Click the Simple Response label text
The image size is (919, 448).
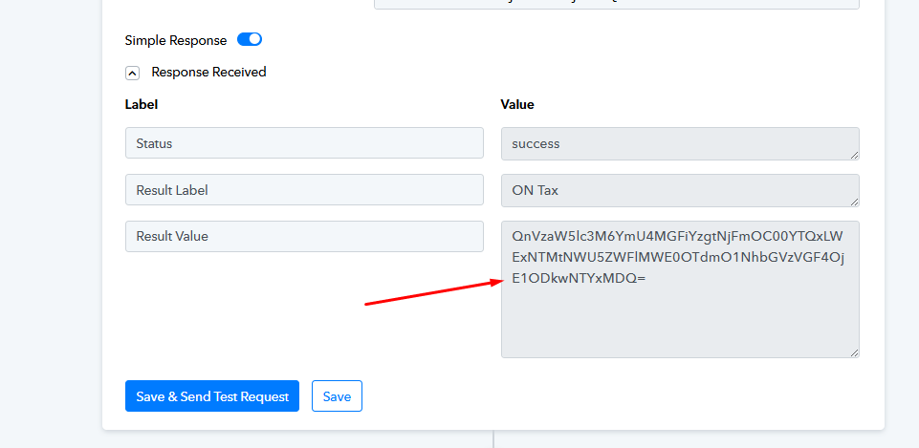(x=176, y=40)
